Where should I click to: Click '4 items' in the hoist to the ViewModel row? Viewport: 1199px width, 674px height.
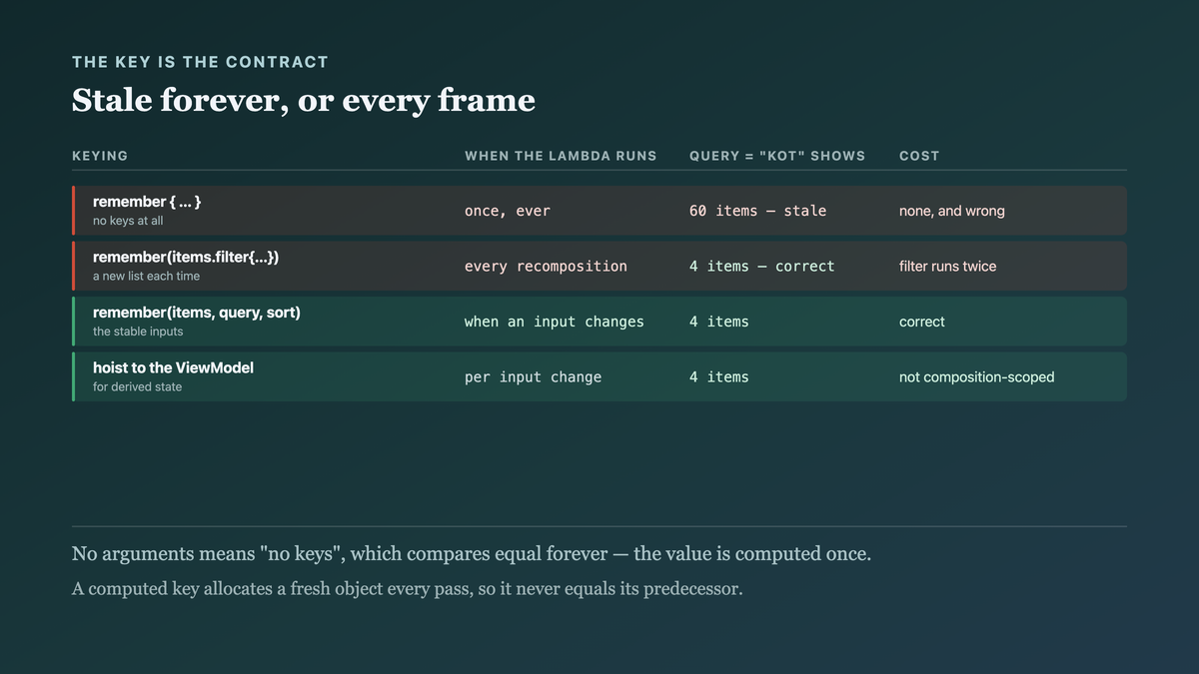pyautogui.click(x=718, y=376)
